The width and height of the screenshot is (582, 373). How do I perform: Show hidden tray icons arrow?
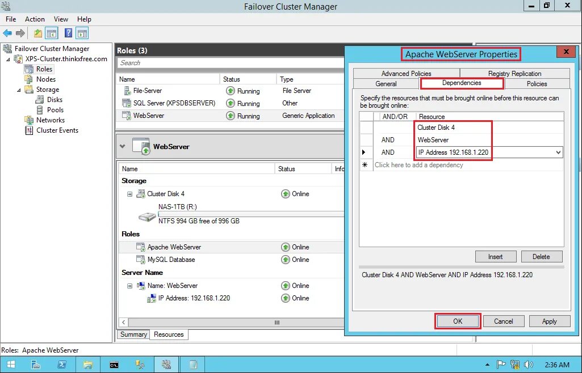pyautogui.click(x=487, y=365)
